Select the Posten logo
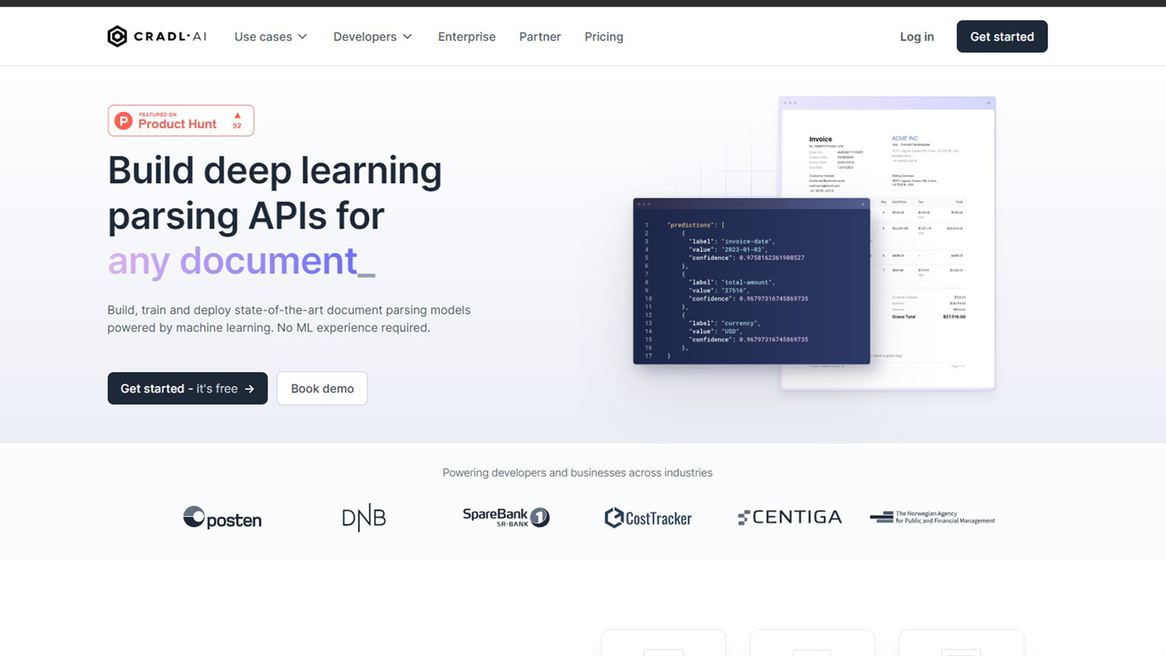1166x656 pixels. click(x=222, y=518)
